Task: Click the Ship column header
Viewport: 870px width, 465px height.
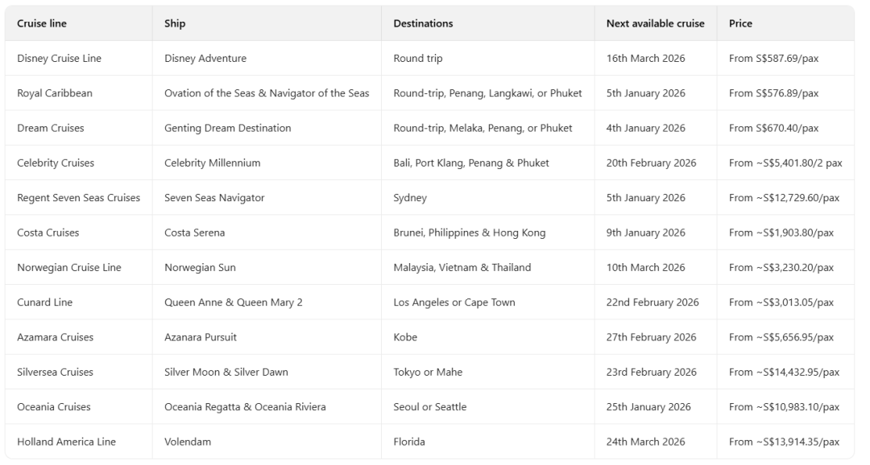Action: [x=175, y=23]
